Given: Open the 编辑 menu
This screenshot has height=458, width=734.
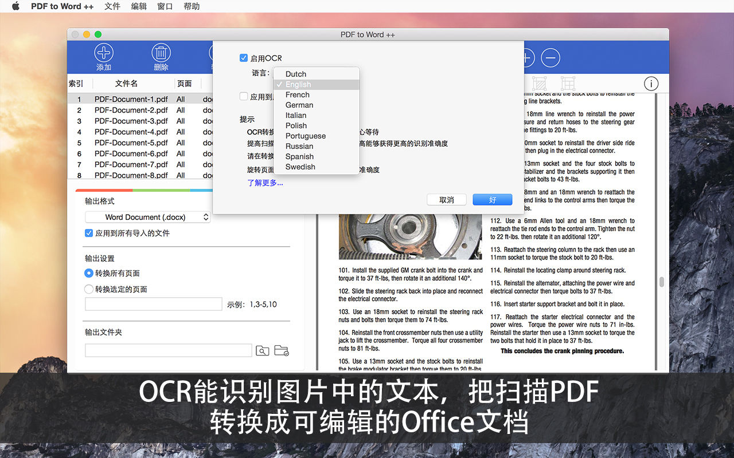Looking at the screenshot, I should tap(139, 6).
